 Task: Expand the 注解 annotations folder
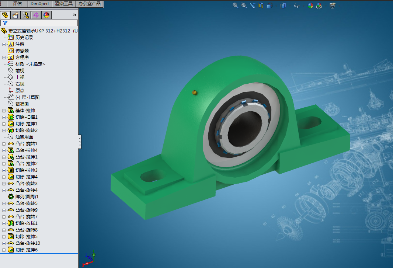(4, 44)
